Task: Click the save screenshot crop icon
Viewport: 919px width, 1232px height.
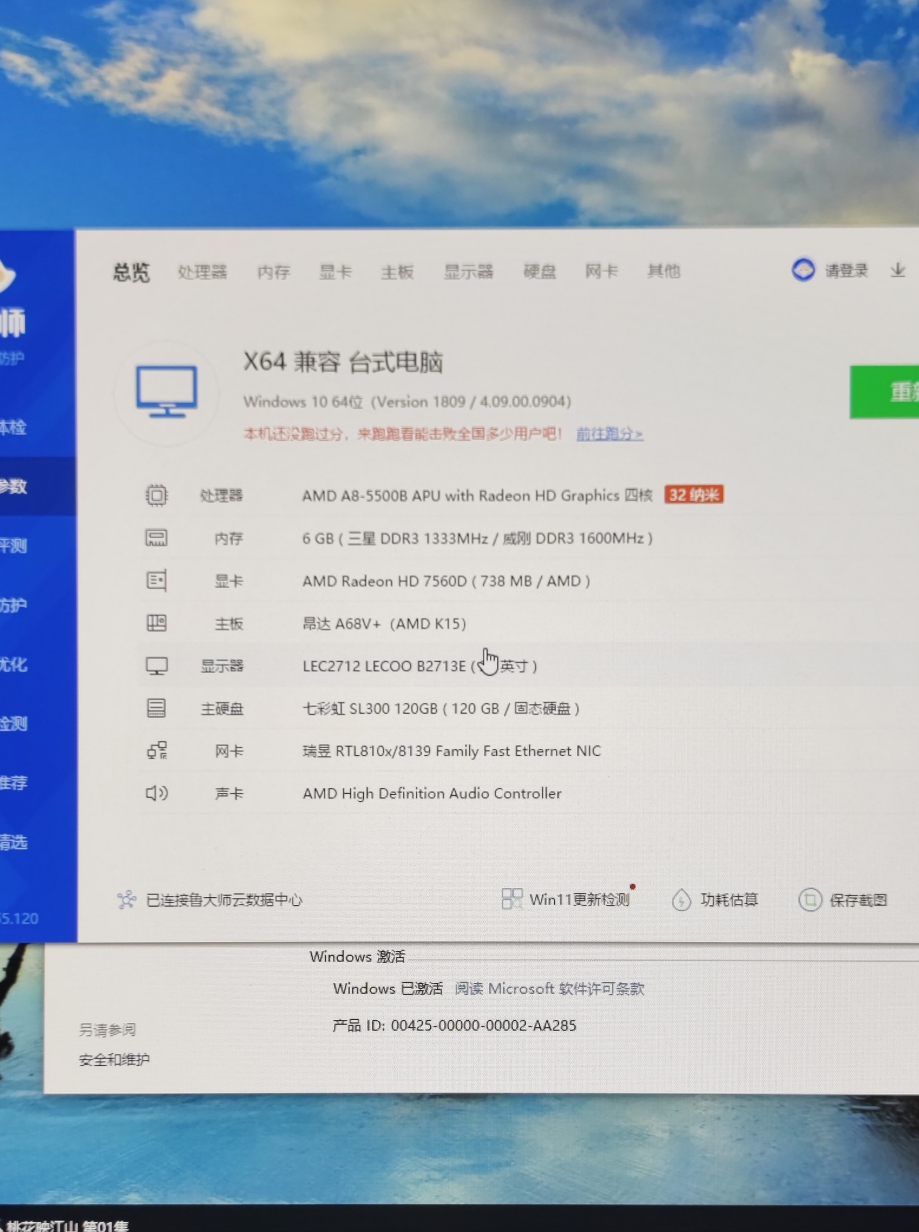Action: coord(810,900)
